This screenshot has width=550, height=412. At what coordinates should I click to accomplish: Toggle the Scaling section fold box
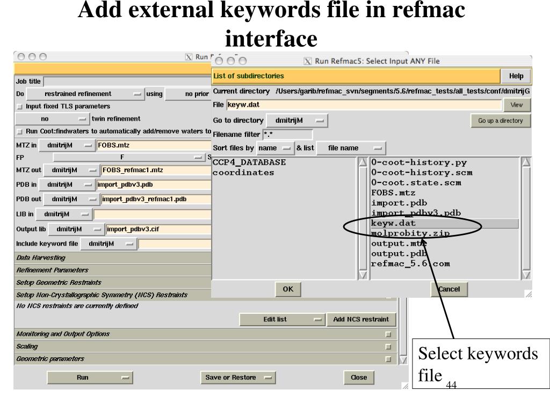click(x=388, y=347)
